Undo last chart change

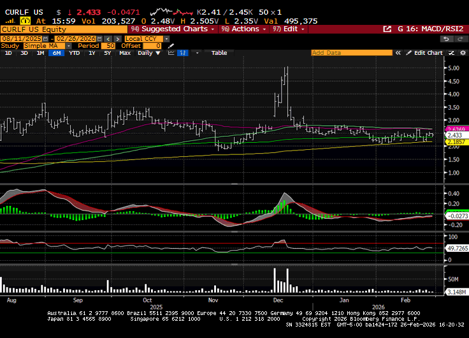446,39
